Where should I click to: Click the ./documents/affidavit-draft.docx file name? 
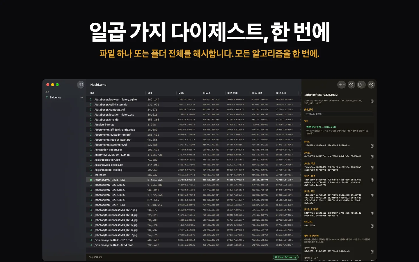(114, 130)
